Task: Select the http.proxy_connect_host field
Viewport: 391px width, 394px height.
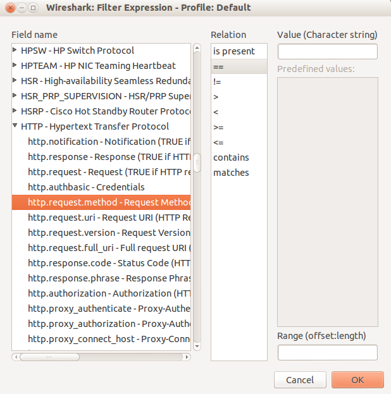Action: tap(101, 339)
